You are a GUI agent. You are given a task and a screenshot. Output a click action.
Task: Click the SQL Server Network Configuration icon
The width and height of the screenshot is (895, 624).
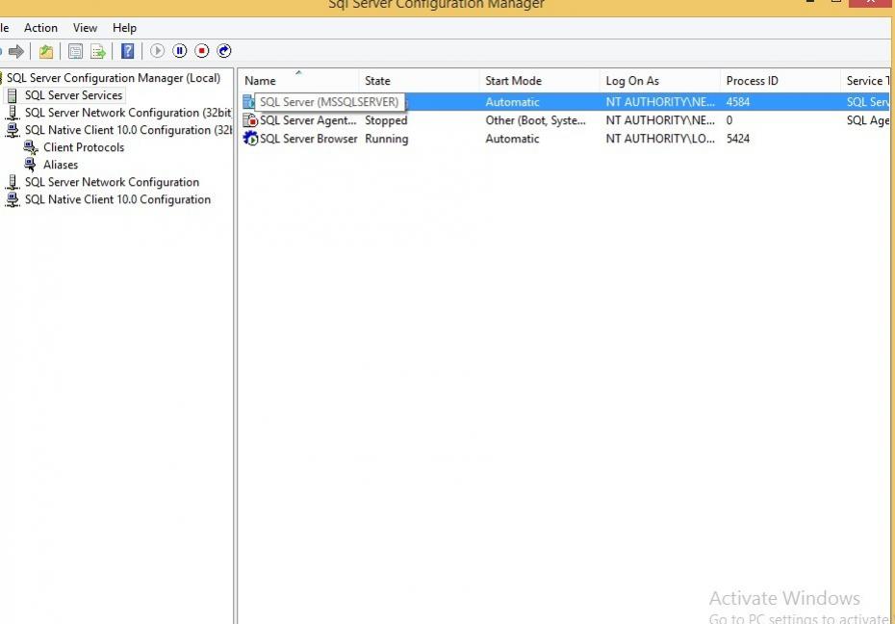12,182
